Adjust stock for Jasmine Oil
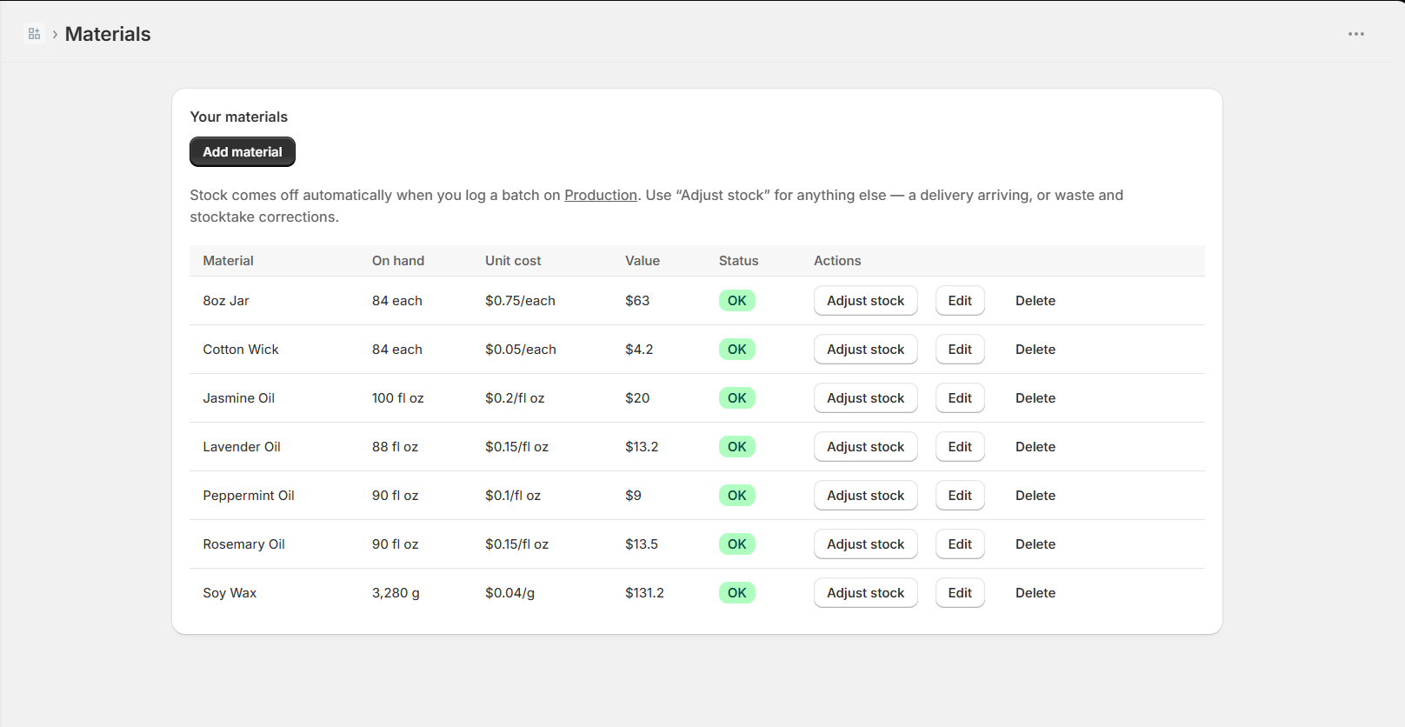The height and width of the screenshot is (727, 1405). 866,397
